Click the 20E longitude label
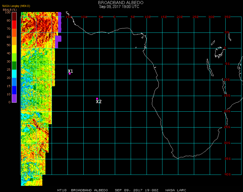The height and width of the screenshot is (192, 243). point(180,17)
